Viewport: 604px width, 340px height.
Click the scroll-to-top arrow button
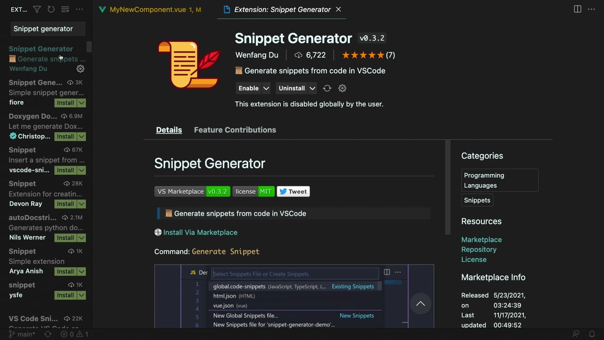(420, 304)
